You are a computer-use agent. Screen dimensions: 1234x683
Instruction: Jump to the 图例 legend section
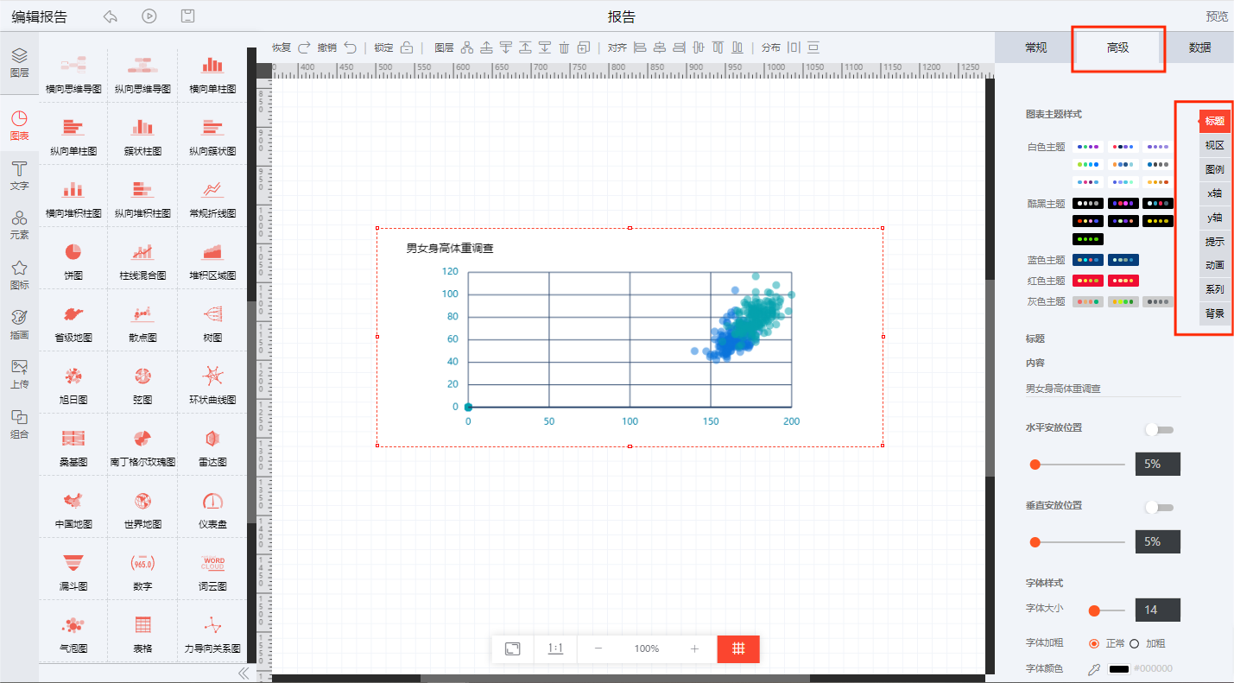[x=1214, y=169]
